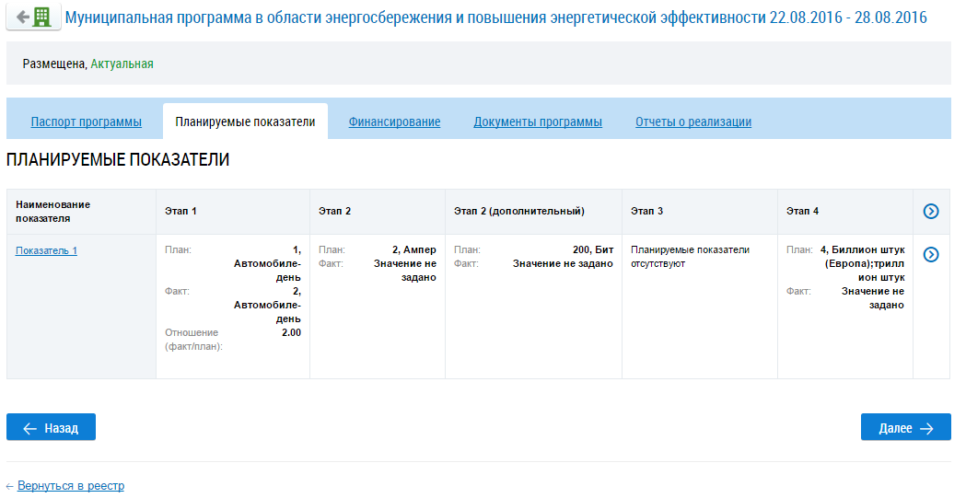Select the Этап 2 (дополнительный) column header

[518, 212]
